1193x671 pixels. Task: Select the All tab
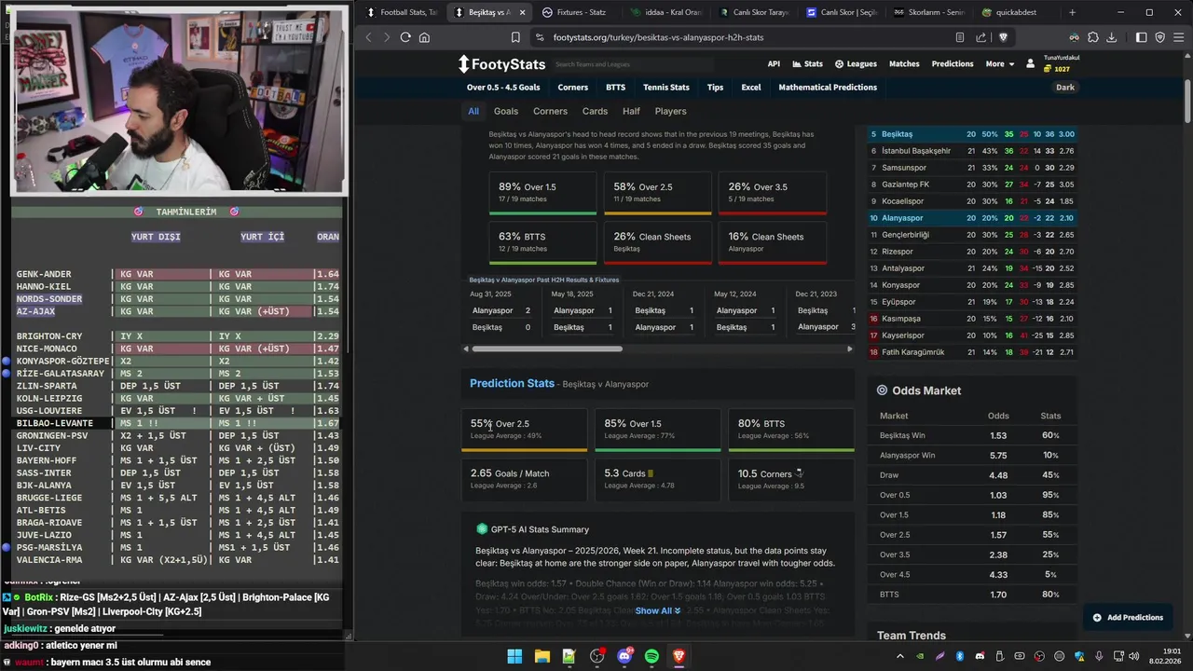point(473,111)
